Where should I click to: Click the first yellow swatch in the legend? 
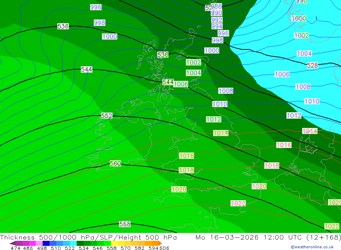[x=114, y=243]
